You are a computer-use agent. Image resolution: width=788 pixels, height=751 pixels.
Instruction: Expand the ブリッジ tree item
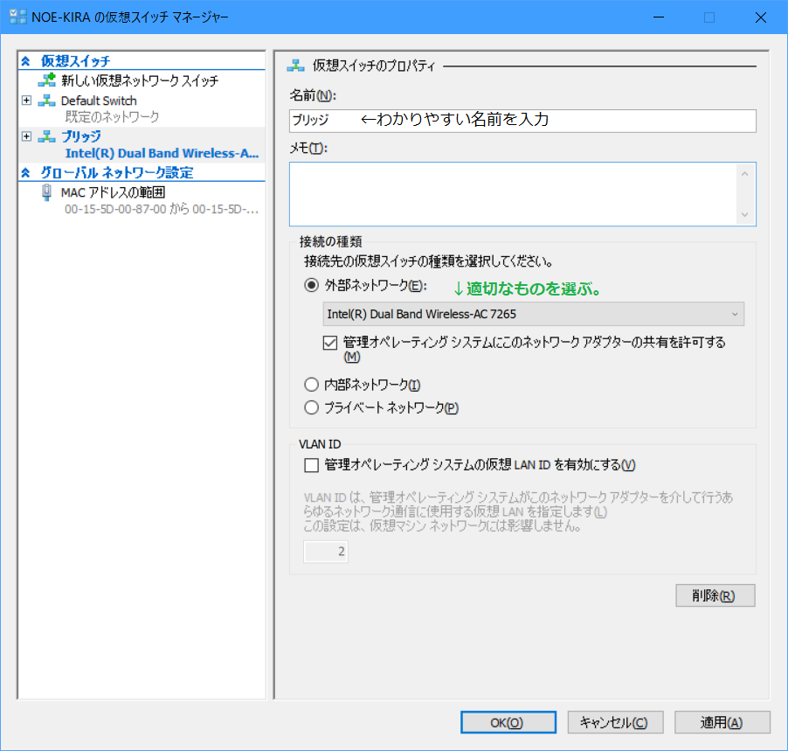[x=26, y=137]
